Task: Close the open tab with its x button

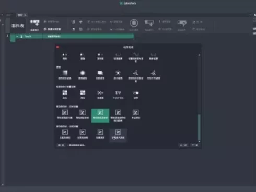Action: [x=25, y=15]
